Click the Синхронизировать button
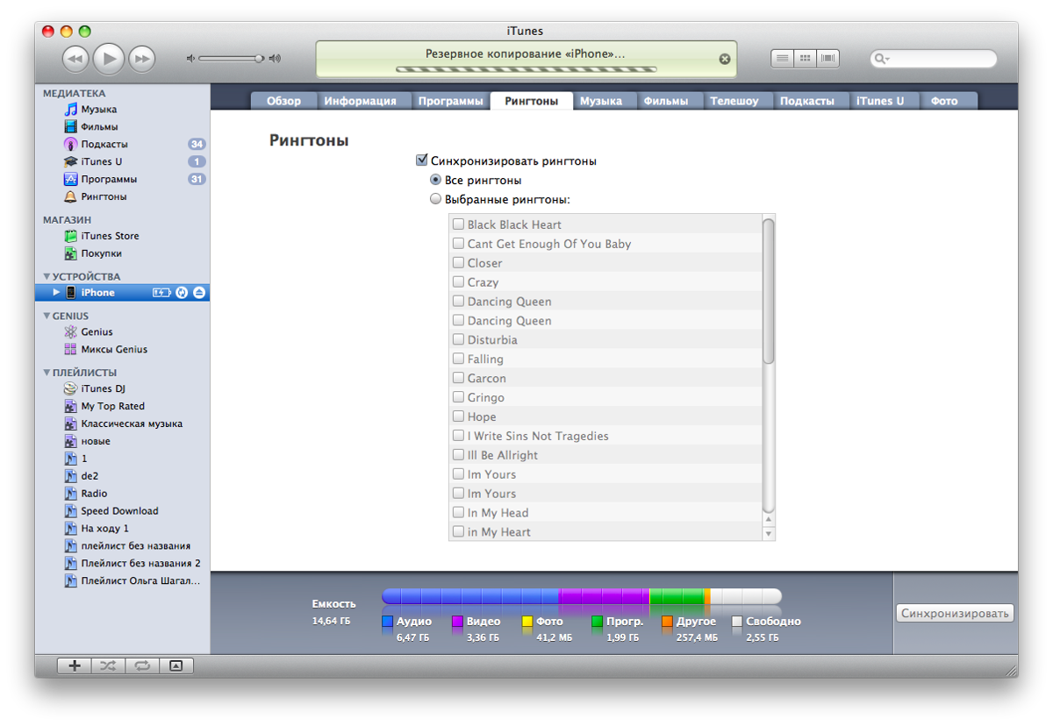This screenshot has height=726, width=1053. pos(956,614)
